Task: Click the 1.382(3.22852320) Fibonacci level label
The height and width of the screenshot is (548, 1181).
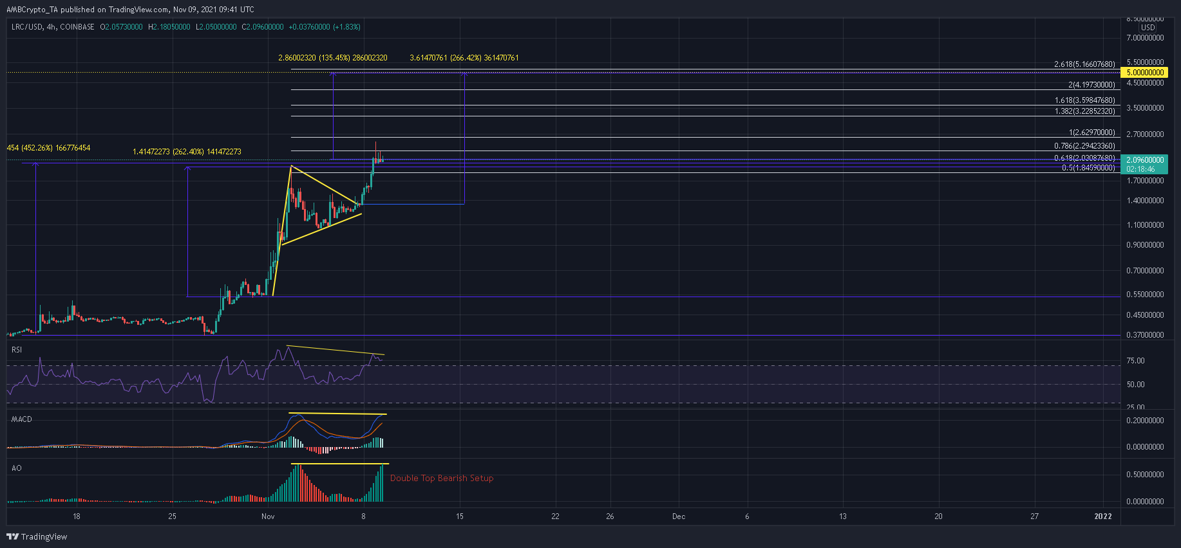Action: point(1084,111)
